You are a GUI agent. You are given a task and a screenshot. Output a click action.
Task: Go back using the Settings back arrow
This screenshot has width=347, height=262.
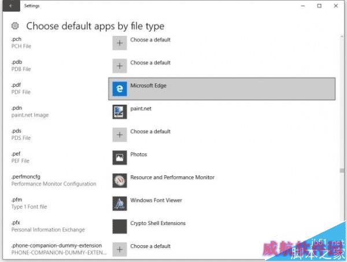pos(10,6)
